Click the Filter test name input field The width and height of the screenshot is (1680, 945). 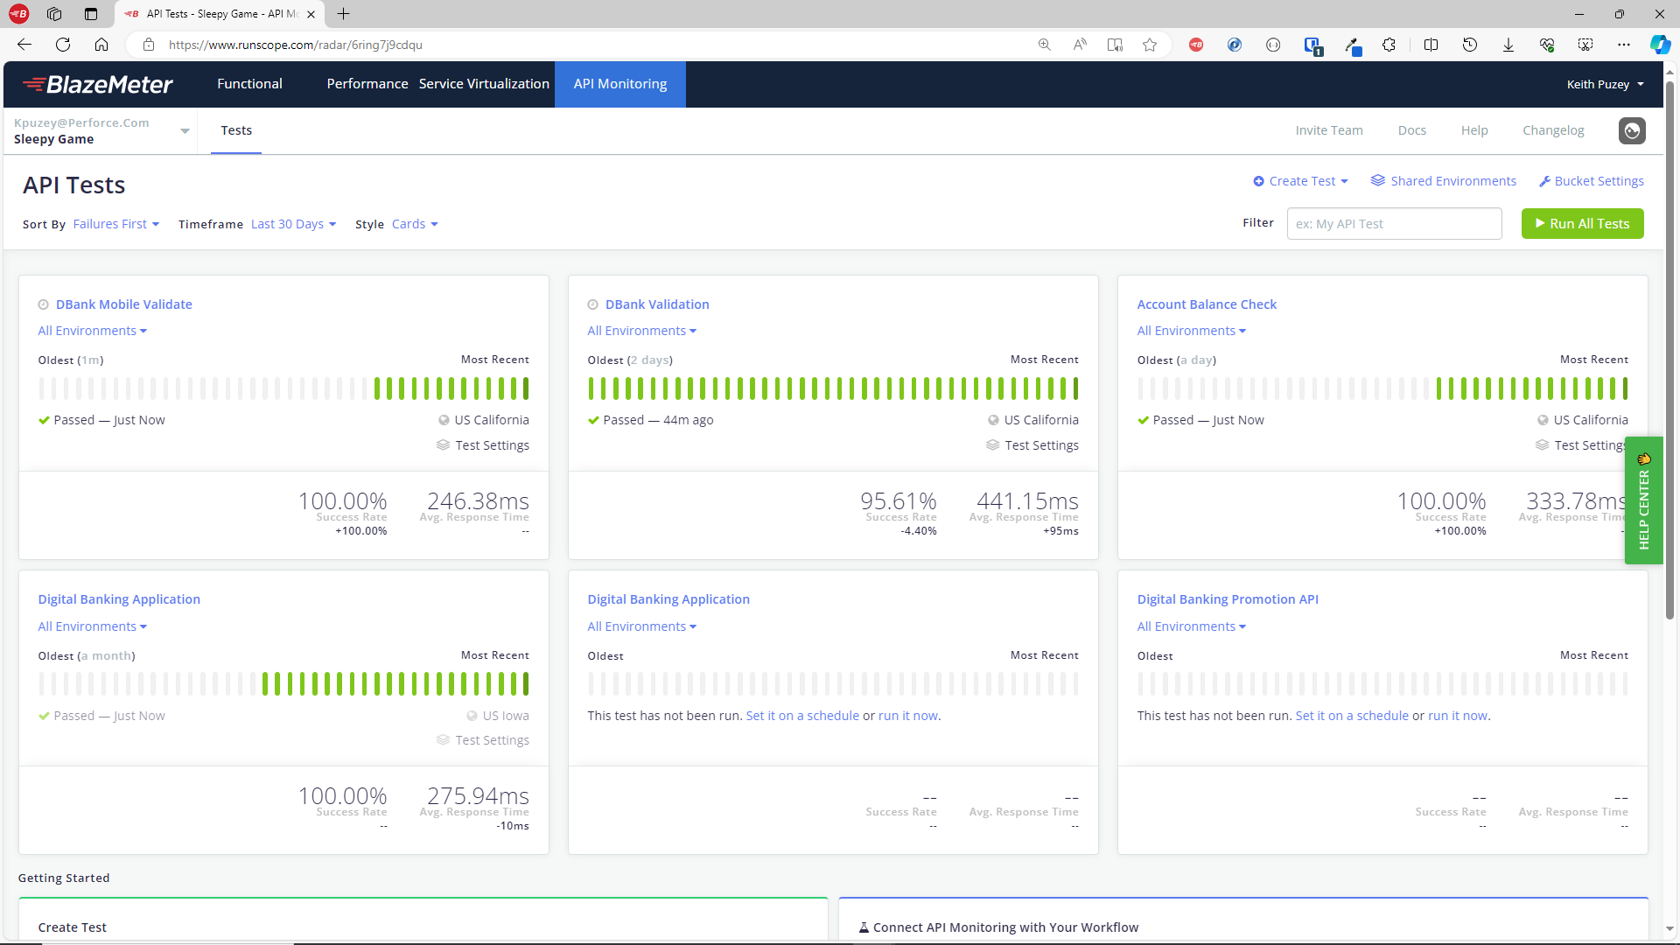[1394, 224]
